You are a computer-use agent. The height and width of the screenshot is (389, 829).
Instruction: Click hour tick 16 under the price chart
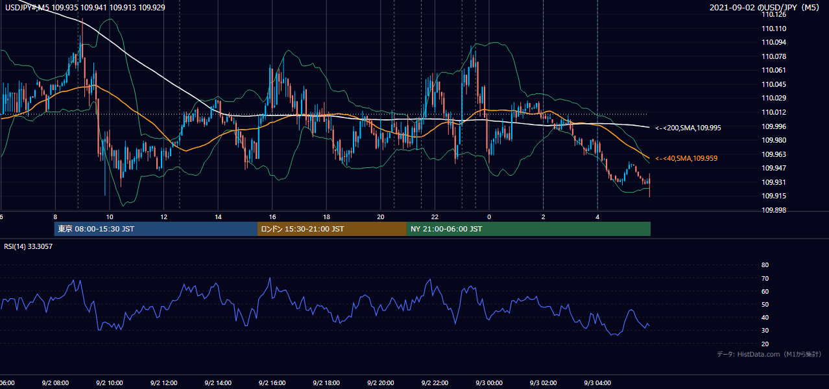pyautogui.click(x=272, y=217)
